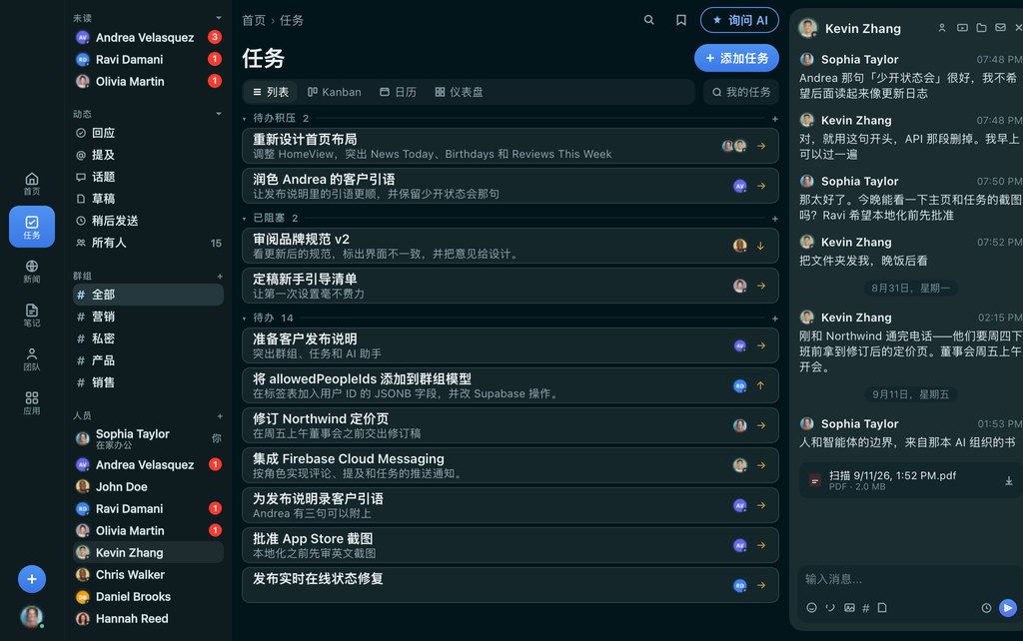The height and width of the screenshot is (641, 1023).
Task: Open 提及 mentions in the activity list
Action: point(148,155)
